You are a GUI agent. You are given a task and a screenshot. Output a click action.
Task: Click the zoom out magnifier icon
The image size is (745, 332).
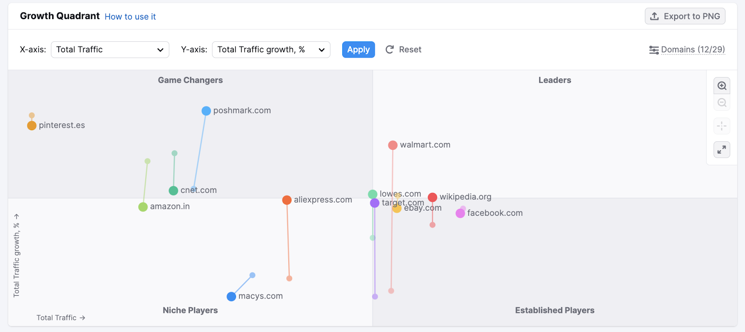pyautogui.click(x=722, y=103)
